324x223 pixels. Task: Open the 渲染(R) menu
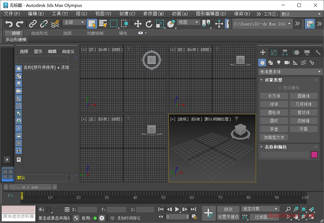coord(242,14)
